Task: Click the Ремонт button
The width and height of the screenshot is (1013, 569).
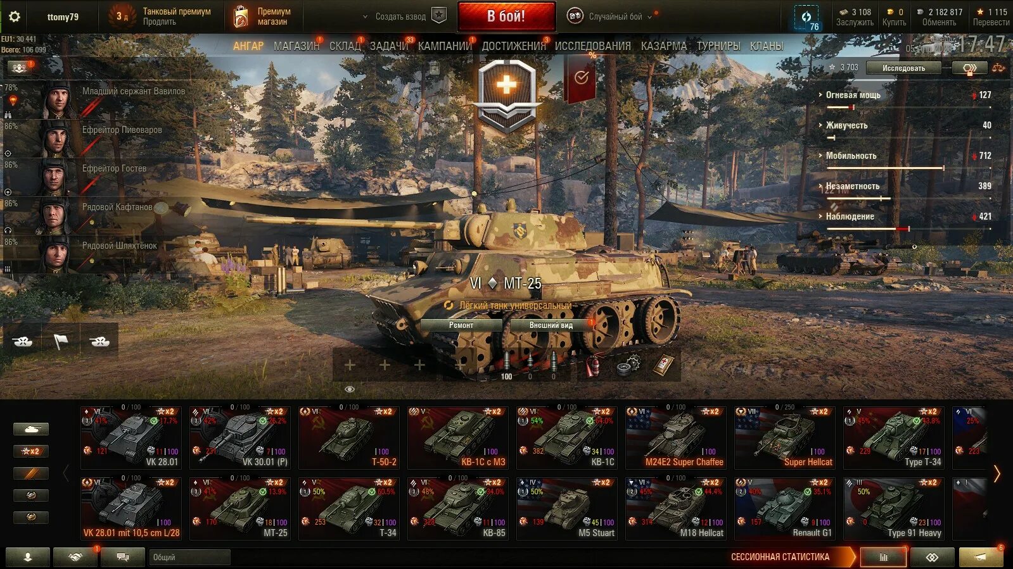Action: click(x=461, y=325)
